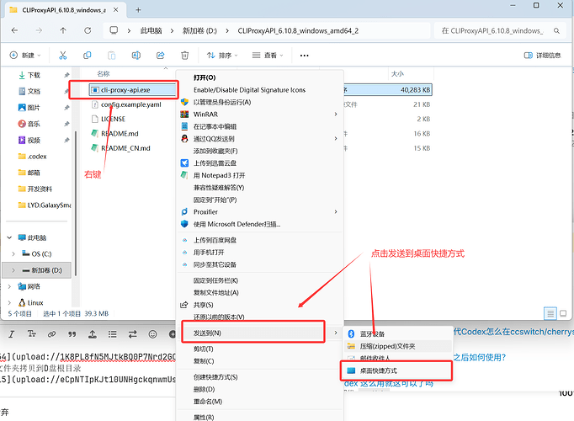
Task: Choose 以管理员身份运行(A)
Action: click(x=260, y=102)
